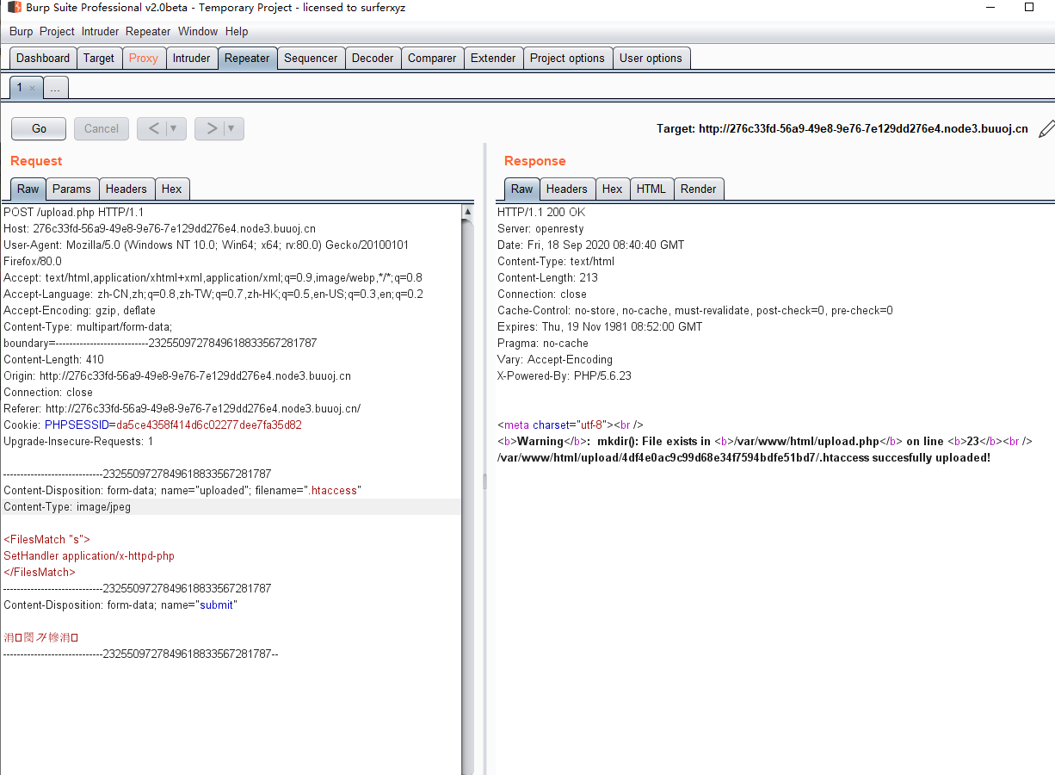Minimize the Burp Suite window
Screen dimensions: 1055x775
pos(989,8)
